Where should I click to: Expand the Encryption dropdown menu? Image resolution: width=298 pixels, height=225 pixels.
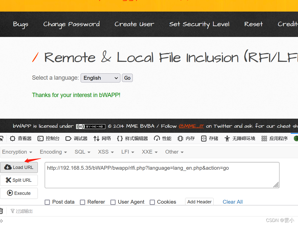click(x=17, y=152)
